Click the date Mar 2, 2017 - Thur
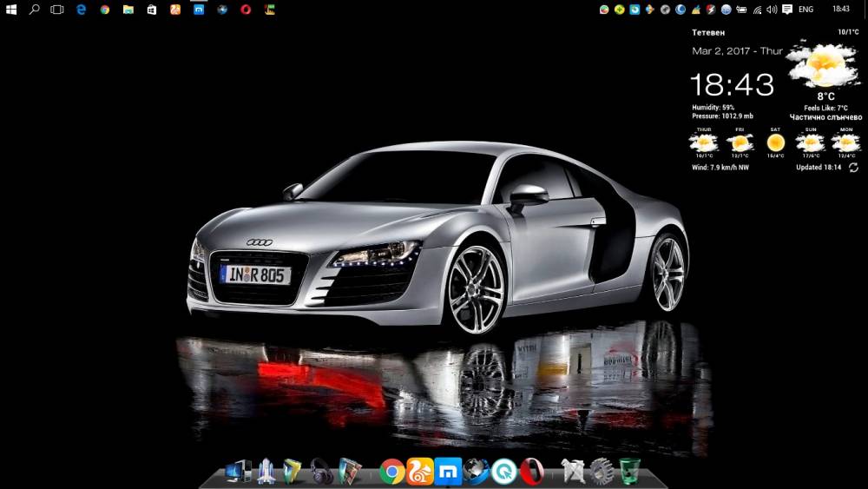Image resolution: width=868 pixels, height=489 pixels. click(737, 51)
